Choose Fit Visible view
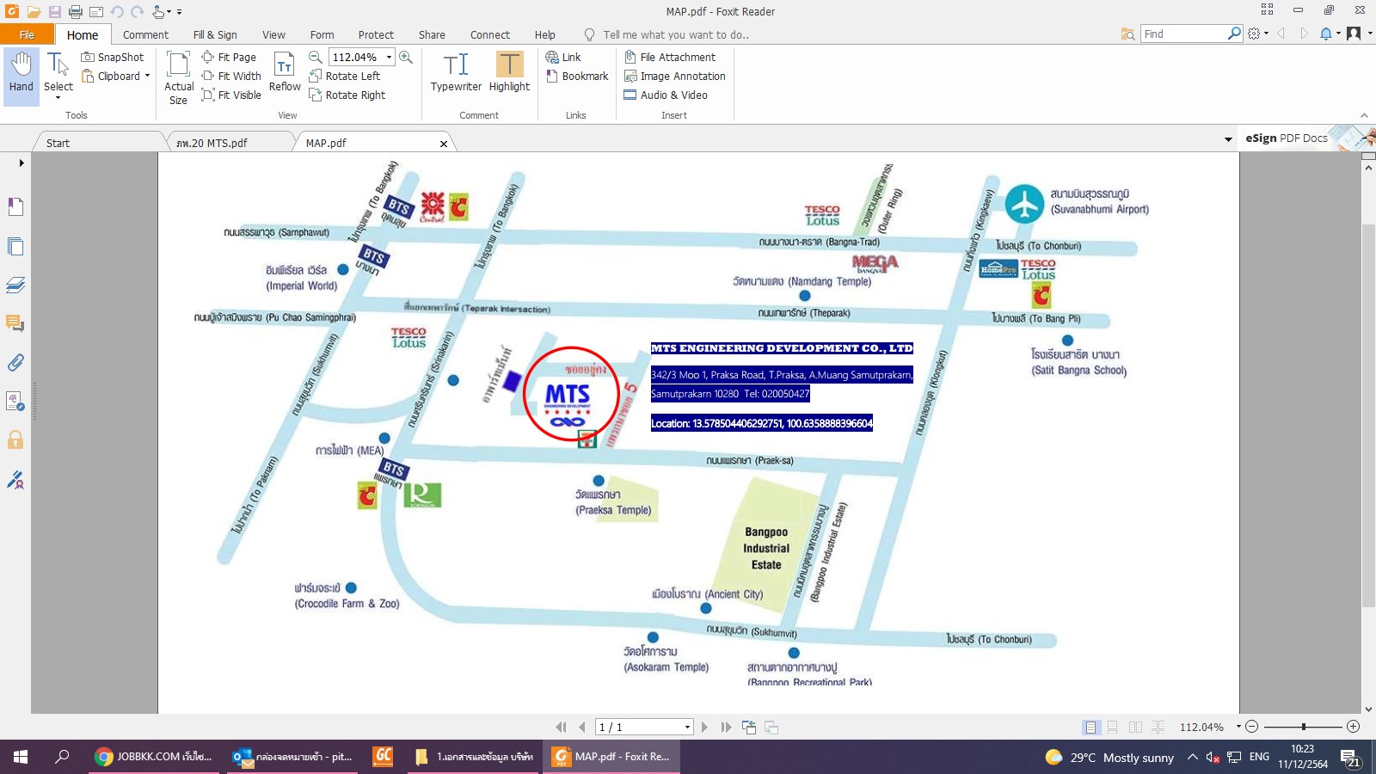The height and width of the screenshot is (774, 1376). click(231, 95)
